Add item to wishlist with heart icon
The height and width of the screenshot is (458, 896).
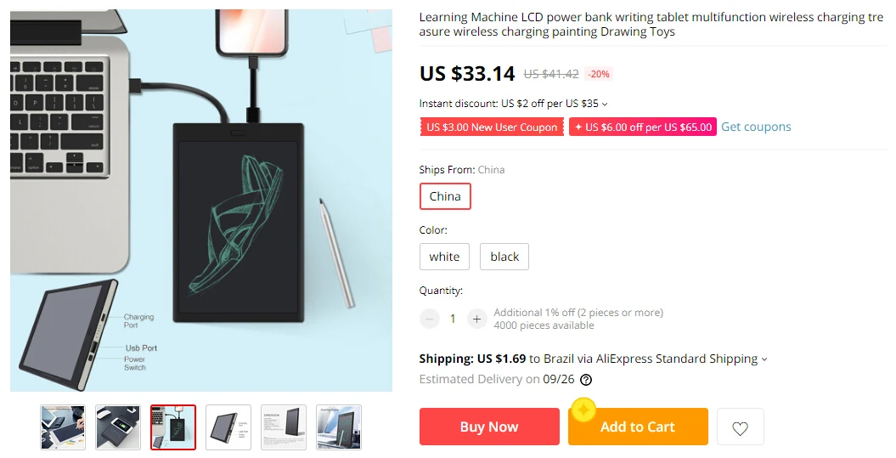(x=740, y=427)
